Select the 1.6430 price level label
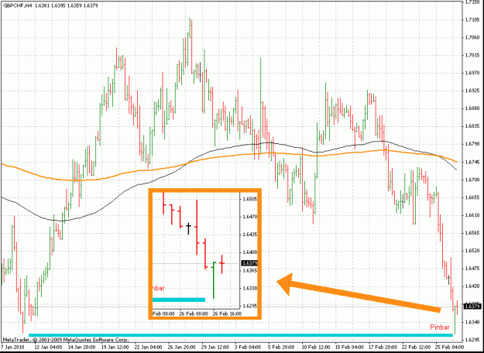The image size is (484, 353). (x=472, y=286)
